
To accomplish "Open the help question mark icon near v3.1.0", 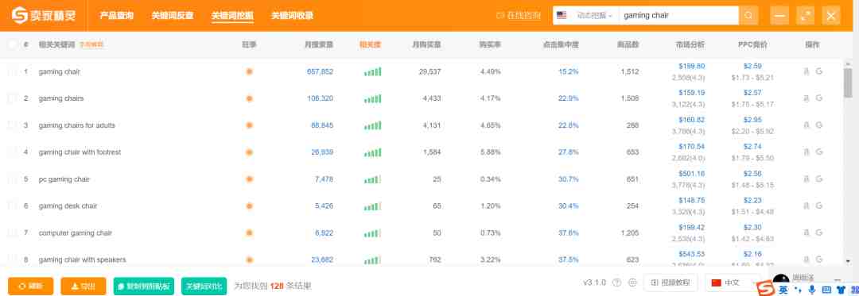I will [x=617, y=283].
